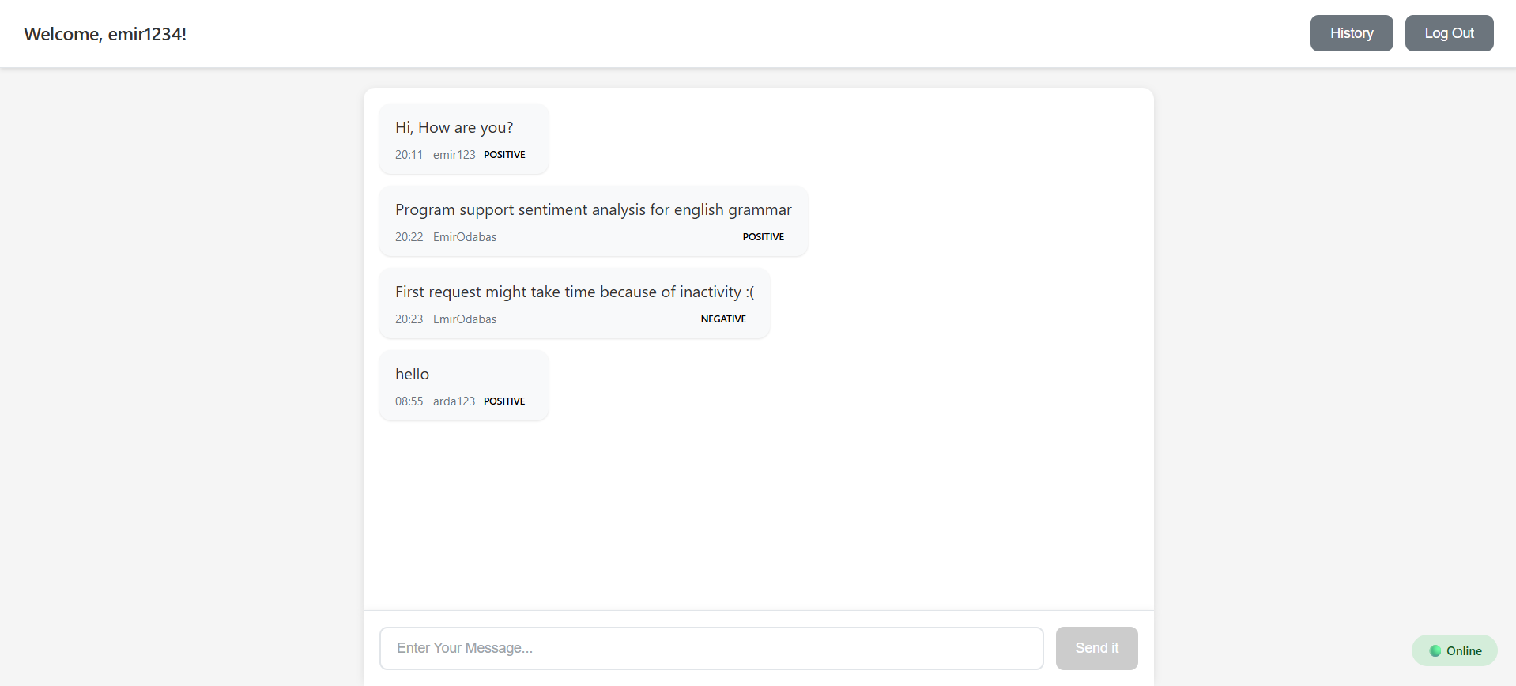Click the 'First request might take time' message
The width and height of the screenshot is (1516, 686).
575,292
